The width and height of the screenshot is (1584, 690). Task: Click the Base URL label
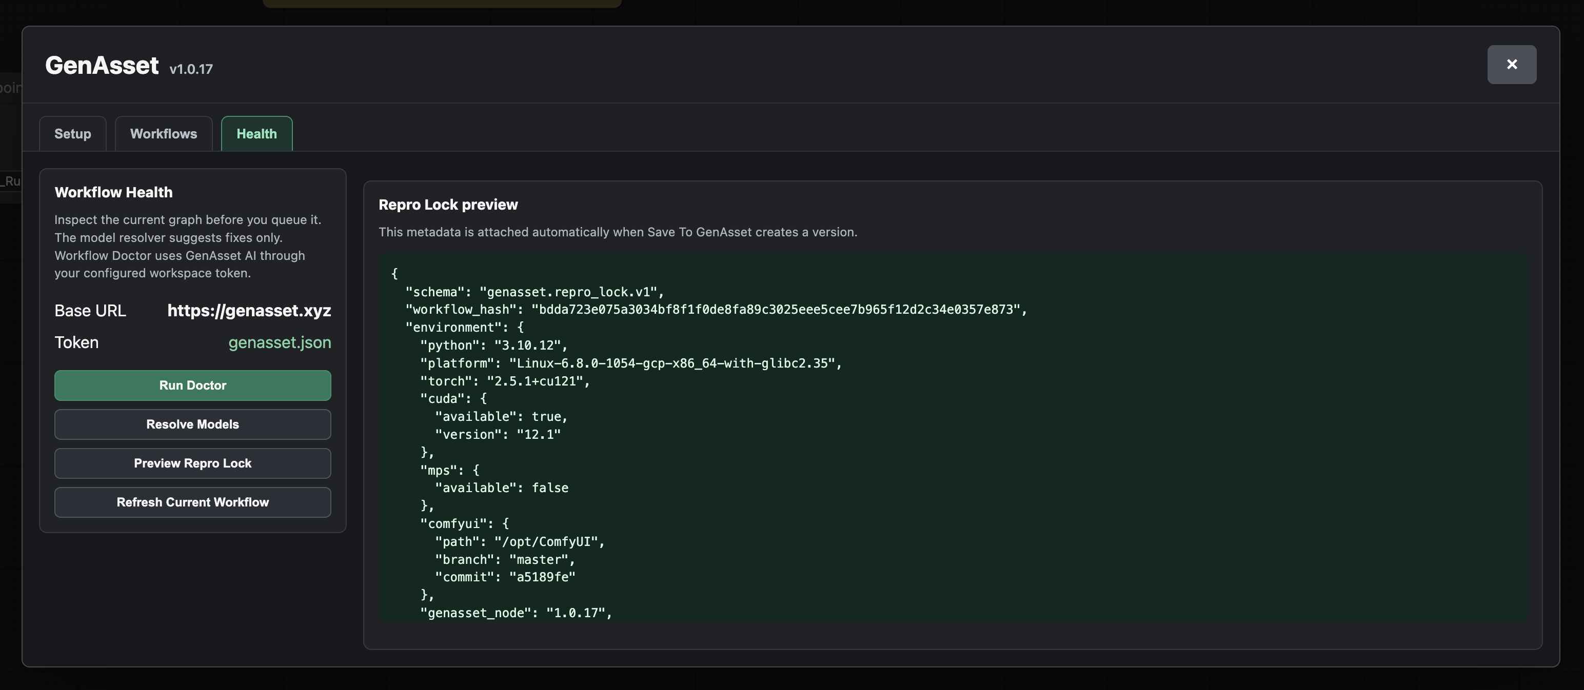click(x=90, y=311)
